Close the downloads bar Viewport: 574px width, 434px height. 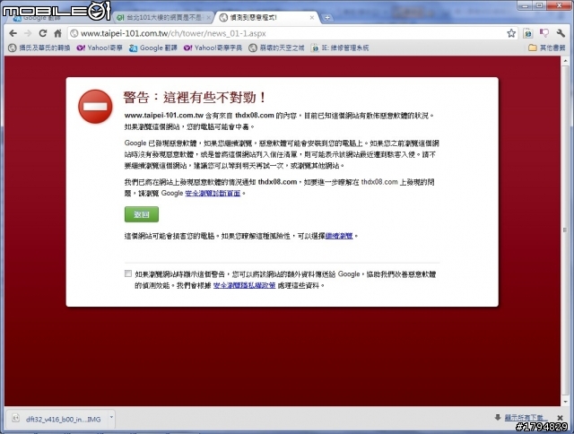[x=560, y=418]
